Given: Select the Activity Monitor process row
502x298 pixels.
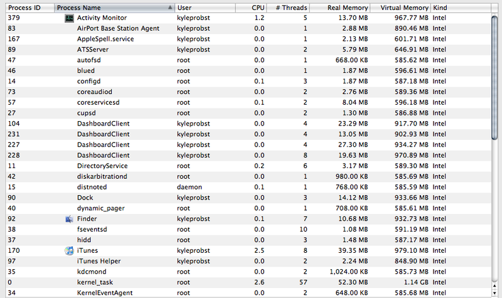Looking at the screenshot, I should [248, 18].
